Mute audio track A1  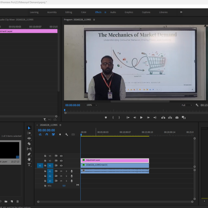coord(61,171)
